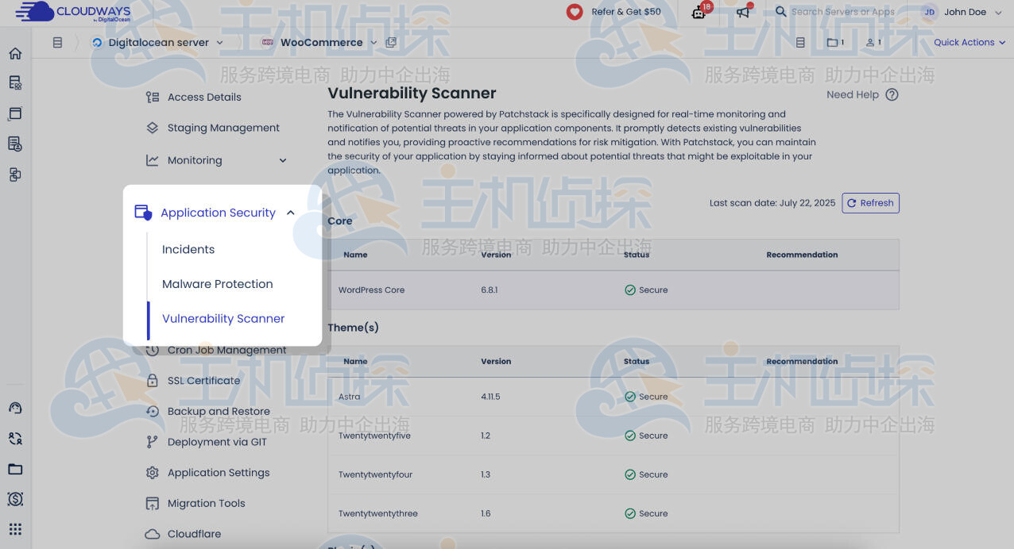Open the bot notifications icon with badge 18
This screenshot has height=549, width=1014.
tap(699, 11)
